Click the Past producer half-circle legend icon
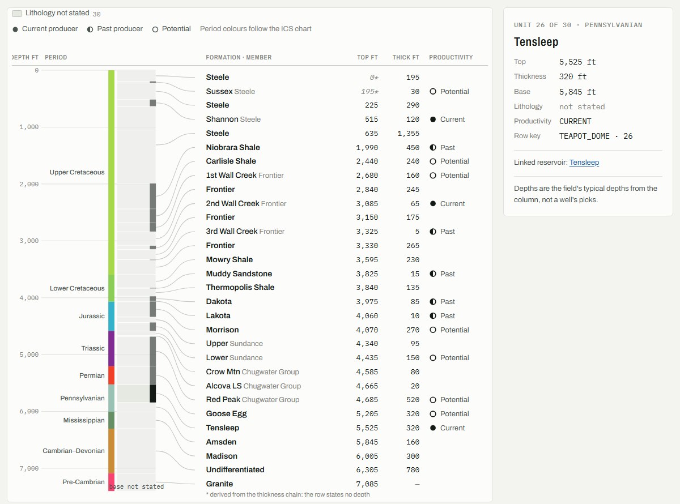This screenshot has height=504, width=680. pos(90,29)
